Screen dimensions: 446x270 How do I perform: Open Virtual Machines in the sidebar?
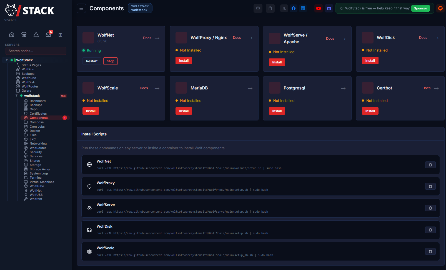(x=42, y=182)
